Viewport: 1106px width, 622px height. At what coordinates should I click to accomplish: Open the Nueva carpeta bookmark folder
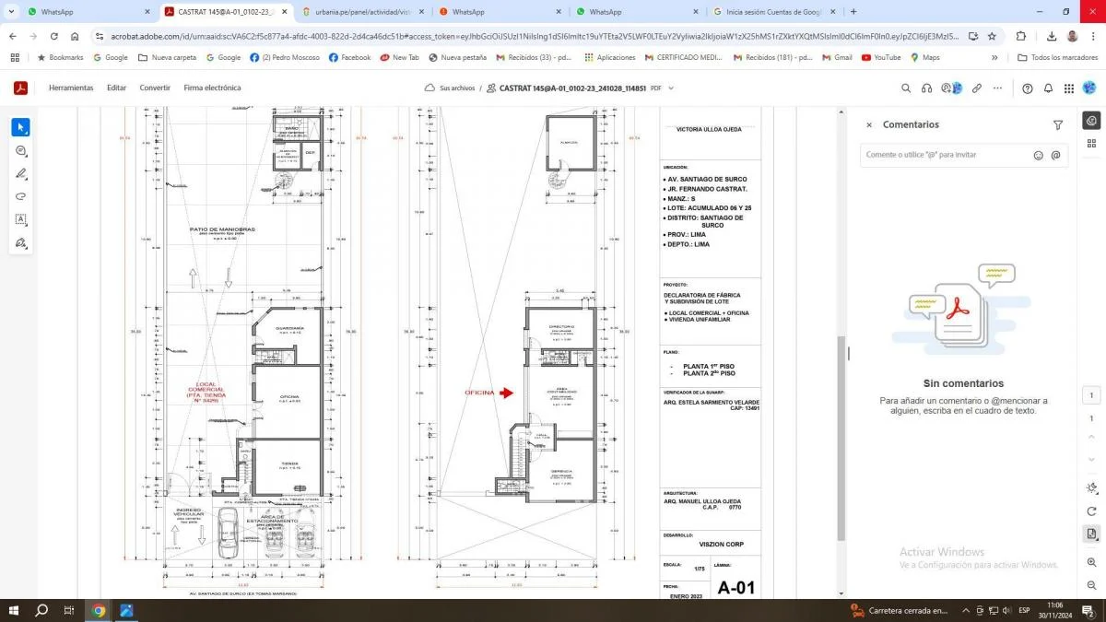(x=167, y=57)
